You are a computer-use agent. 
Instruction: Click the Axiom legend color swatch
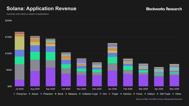(29, 94)
